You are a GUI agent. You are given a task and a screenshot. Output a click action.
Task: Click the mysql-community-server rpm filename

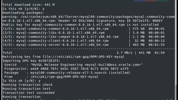pos(62,45)
